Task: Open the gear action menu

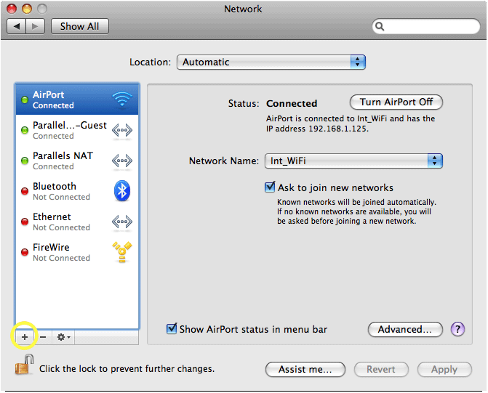Action: [64, 337]
